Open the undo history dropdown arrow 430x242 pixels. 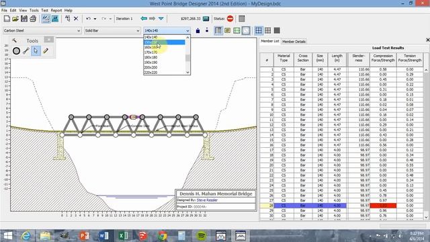(x=95, y=19)
